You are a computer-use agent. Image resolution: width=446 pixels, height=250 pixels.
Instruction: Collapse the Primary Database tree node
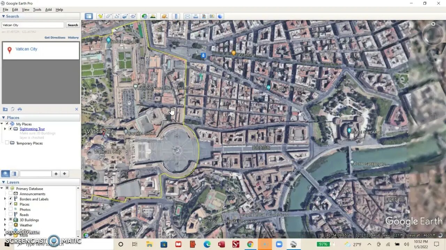2,189
